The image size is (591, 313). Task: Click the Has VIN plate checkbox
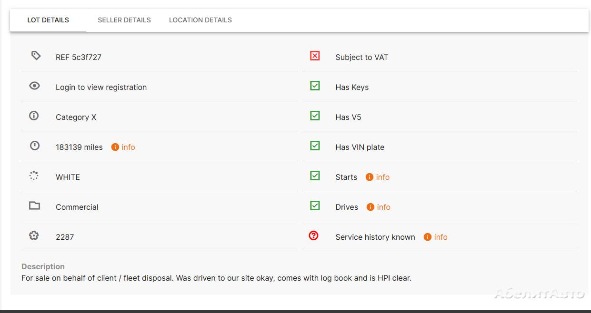click(315, 146)
